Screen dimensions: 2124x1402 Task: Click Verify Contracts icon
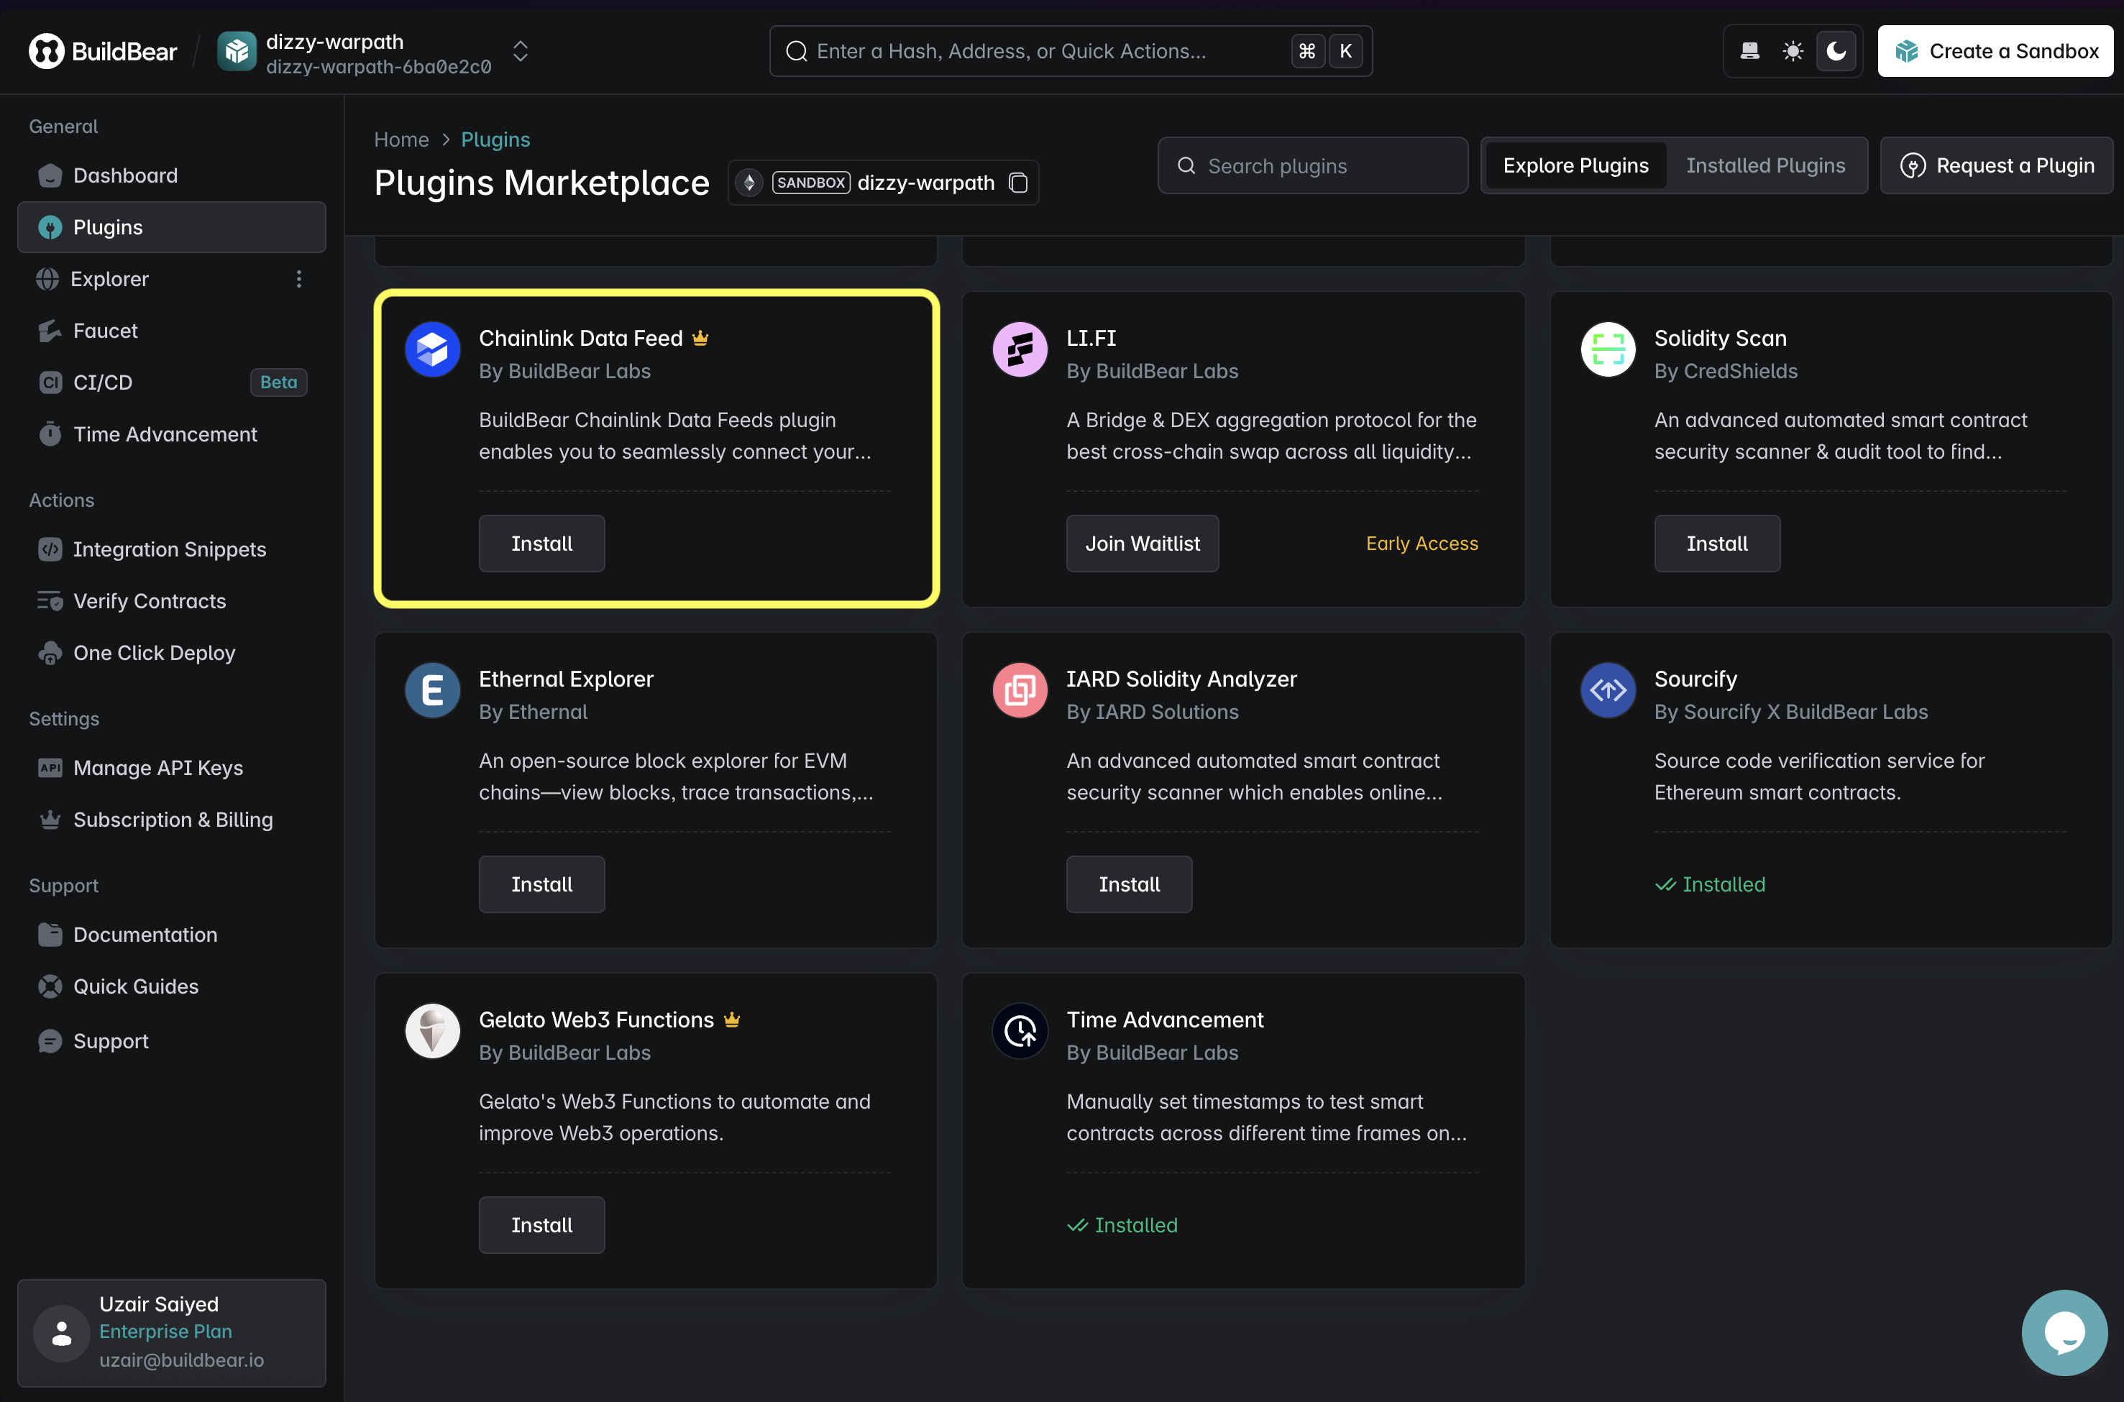pyautogui.click(x=50, y=601)
